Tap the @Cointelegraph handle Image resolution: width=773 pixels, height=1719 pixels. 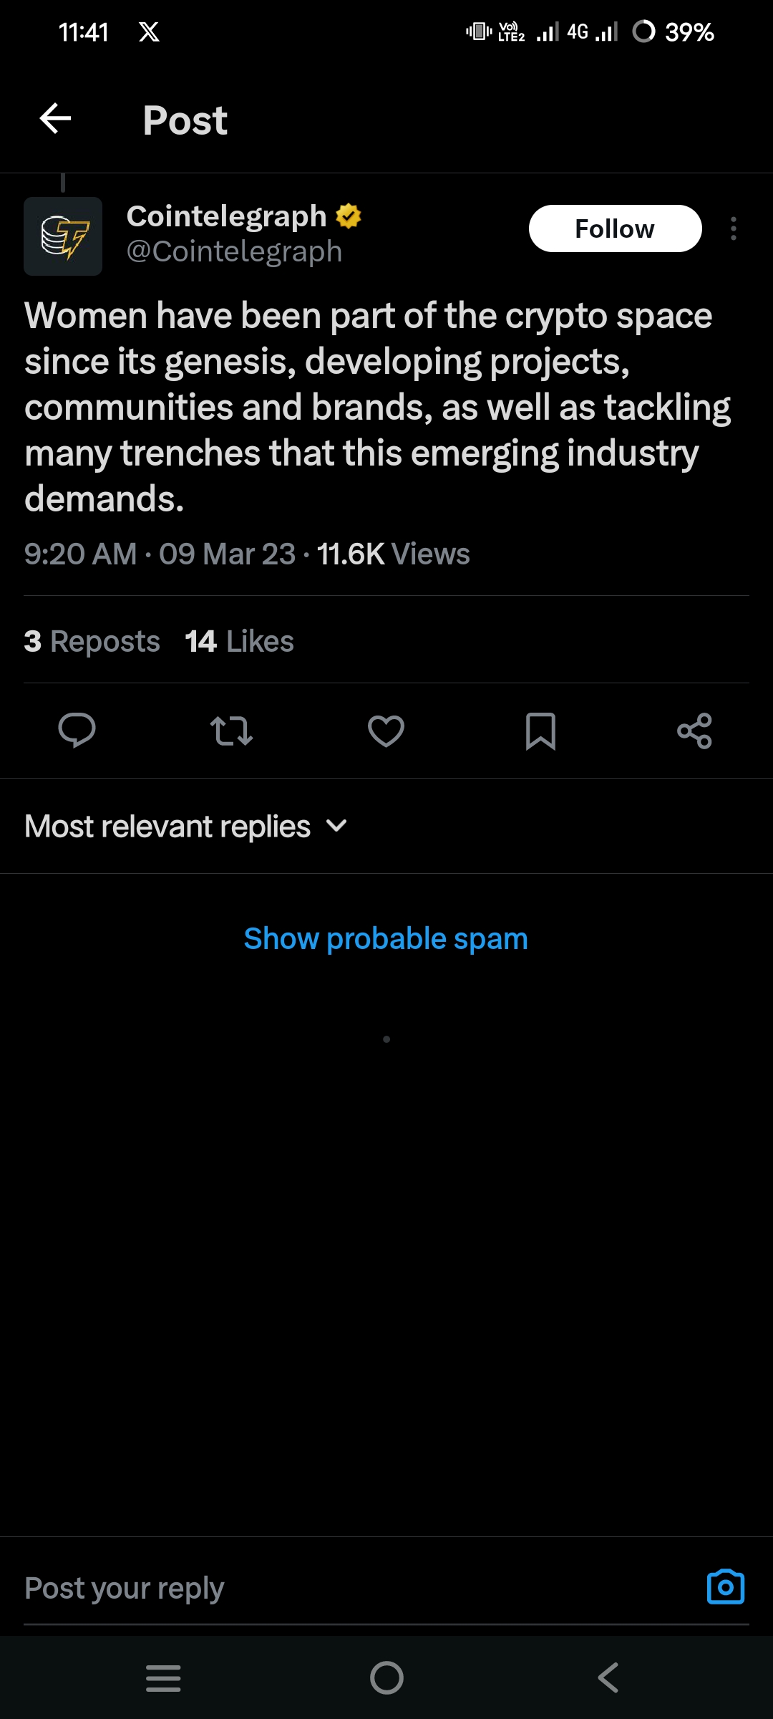click(x=234, y=251)
